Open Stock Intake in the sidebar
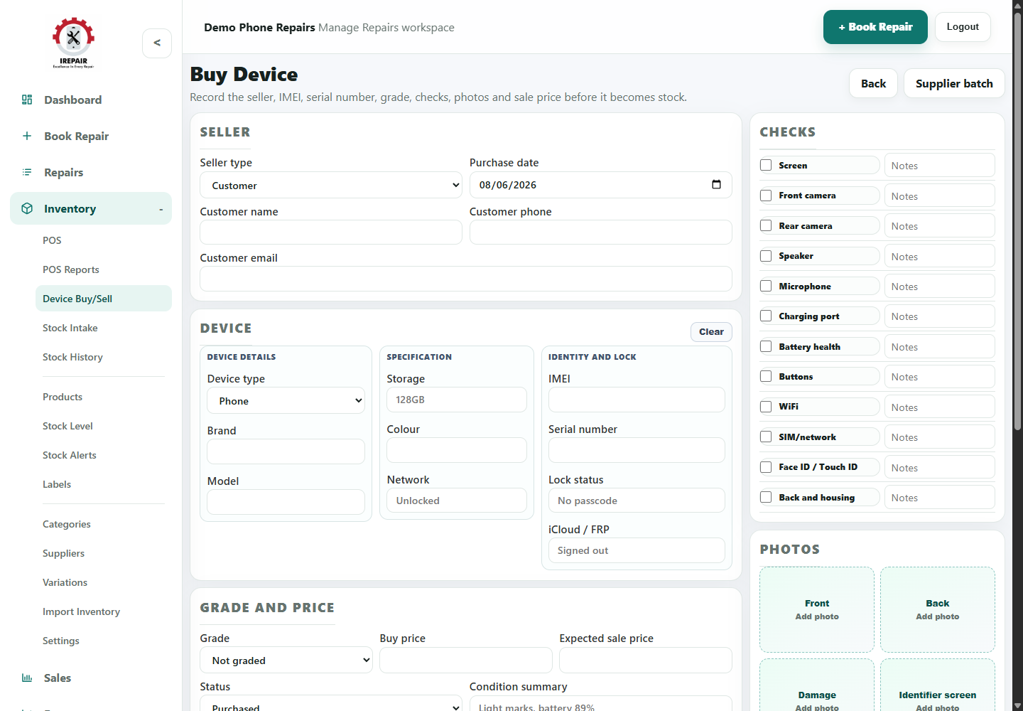Image resolution: width=1023 pixels, height=711 pixels. click(70, 328)
